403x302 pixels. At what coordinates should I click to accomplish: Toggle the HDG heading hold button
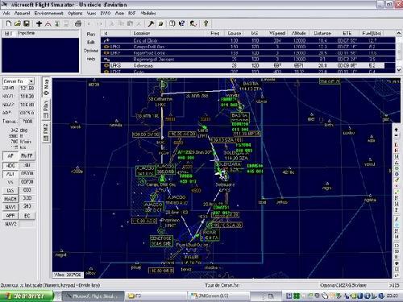tap(10, 165)
